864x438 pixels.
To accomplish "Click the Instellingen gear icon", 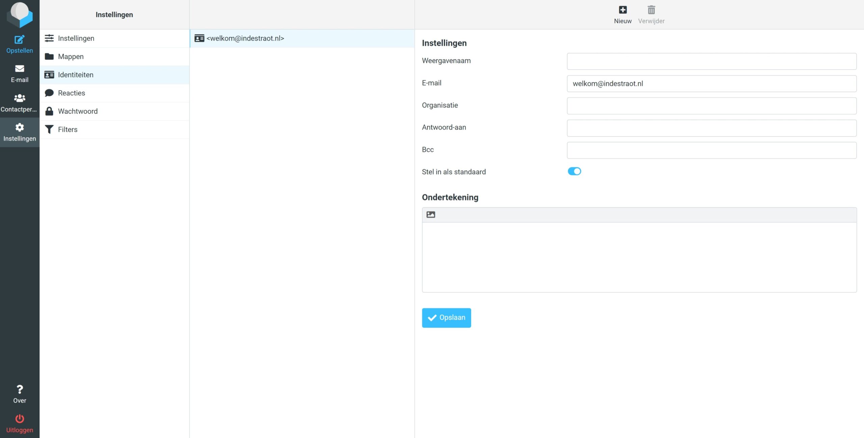I will (20, 128).
